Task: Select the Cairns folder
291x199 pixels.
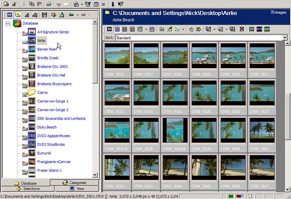Action: point(42,93)
